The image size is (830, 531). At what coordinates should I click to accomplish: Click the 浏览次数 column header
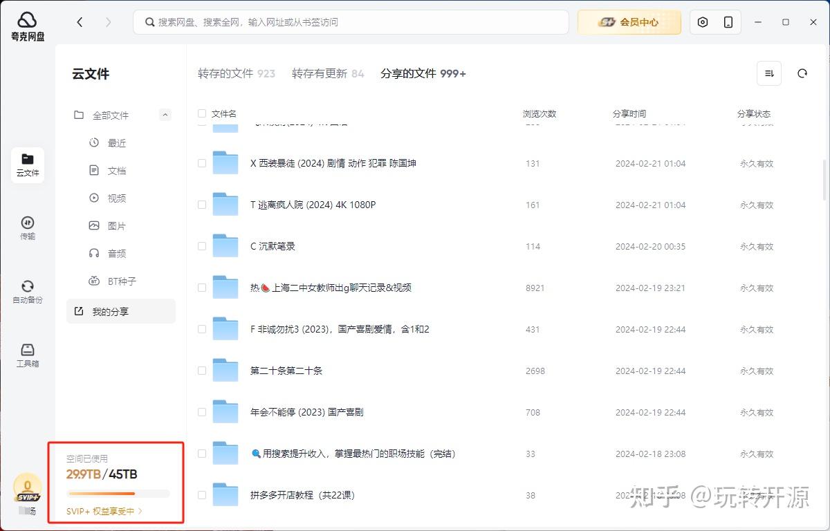tap(539, 113)
